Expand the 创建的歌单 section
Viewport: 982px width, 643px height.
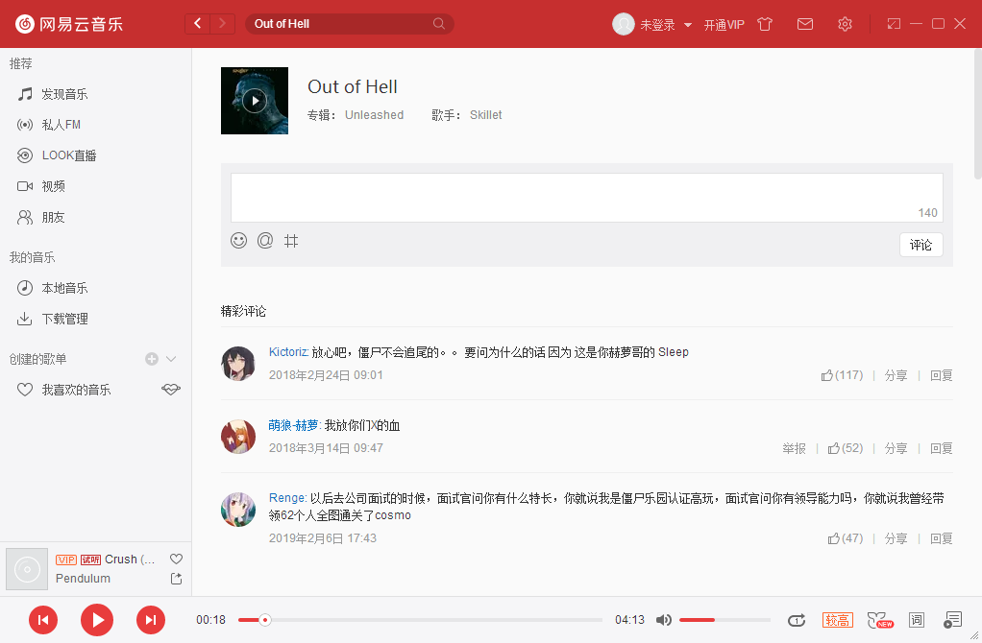171,358
